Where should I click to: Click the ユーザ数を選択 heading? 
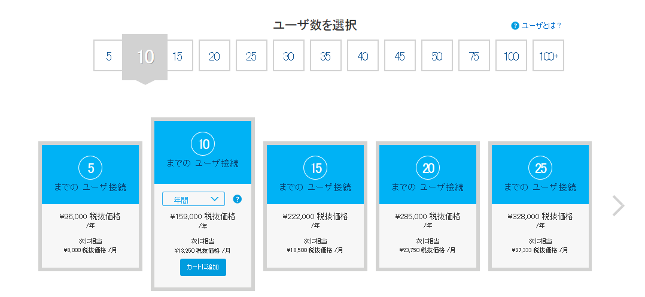click(315, 25)
